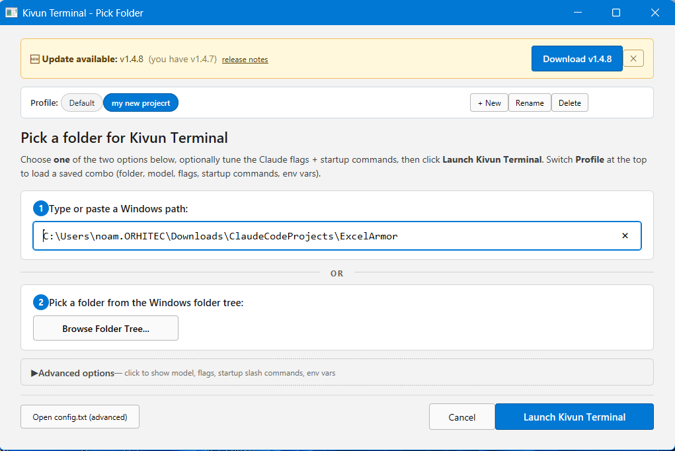
Task: Select the "my new projecrt" profile
Action: [141, 103]
